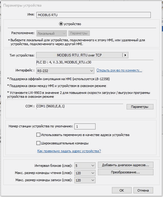Confirm the dialog with OK
163x197 pixels.
(x=122, y=190)
